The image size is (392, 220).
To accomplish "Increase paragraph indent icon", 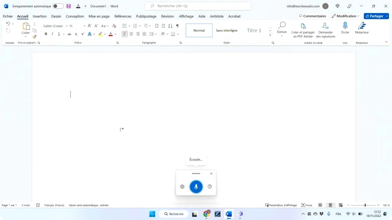I will pyautogui.click(x=163, y=26).
